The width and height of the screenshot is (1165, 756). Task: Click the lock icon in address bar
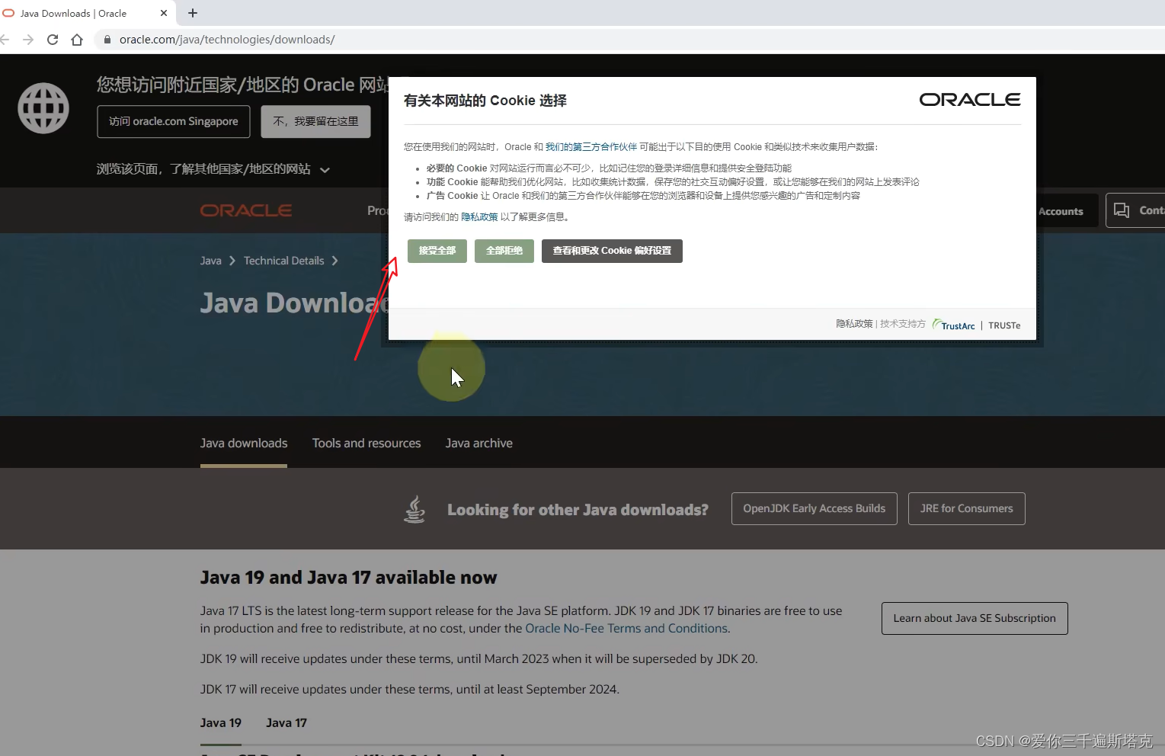click(107, 40)
